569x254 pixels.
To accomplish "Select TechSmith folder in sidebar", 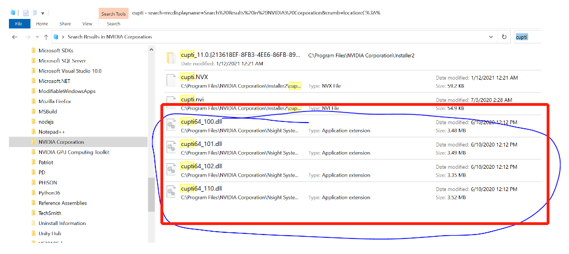I will pyautogui.click(x=50, y=213).
